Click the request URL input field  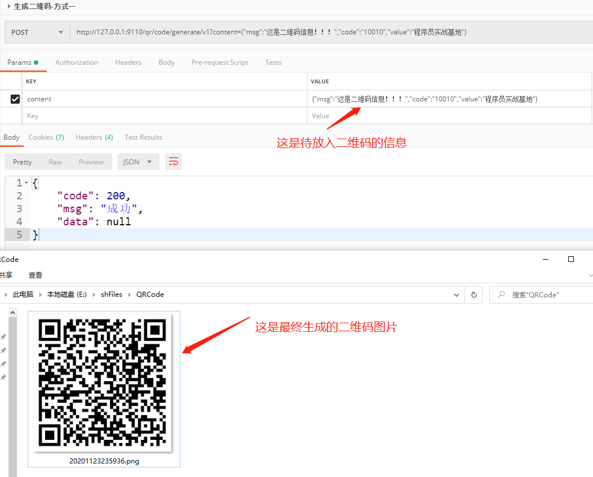331,33
